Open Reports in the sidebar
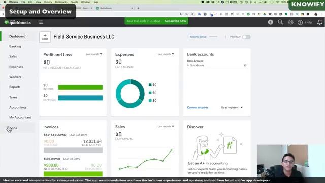This screenshot has height=183, width=325. 15,87
